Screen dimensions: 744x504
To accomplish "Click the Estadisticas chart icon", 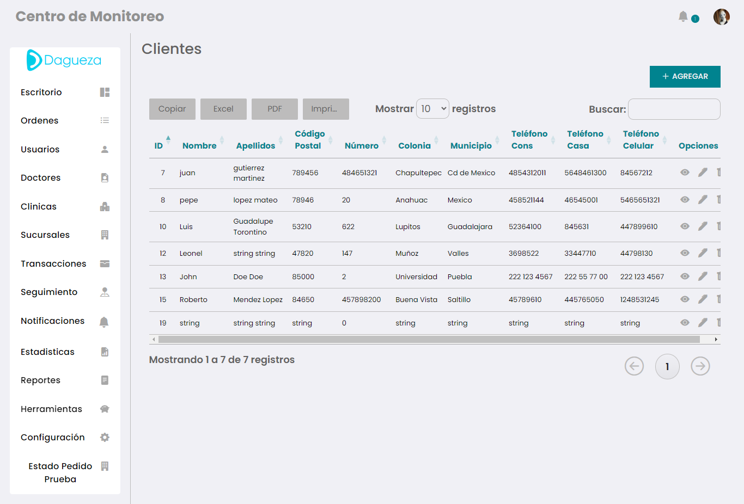I will point(105,352).
